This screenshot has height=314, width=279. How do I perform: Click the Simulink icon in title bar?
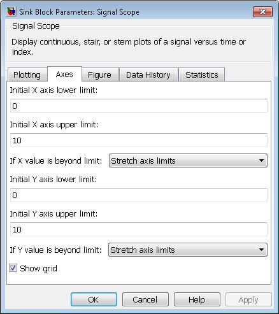pos(11,11)
